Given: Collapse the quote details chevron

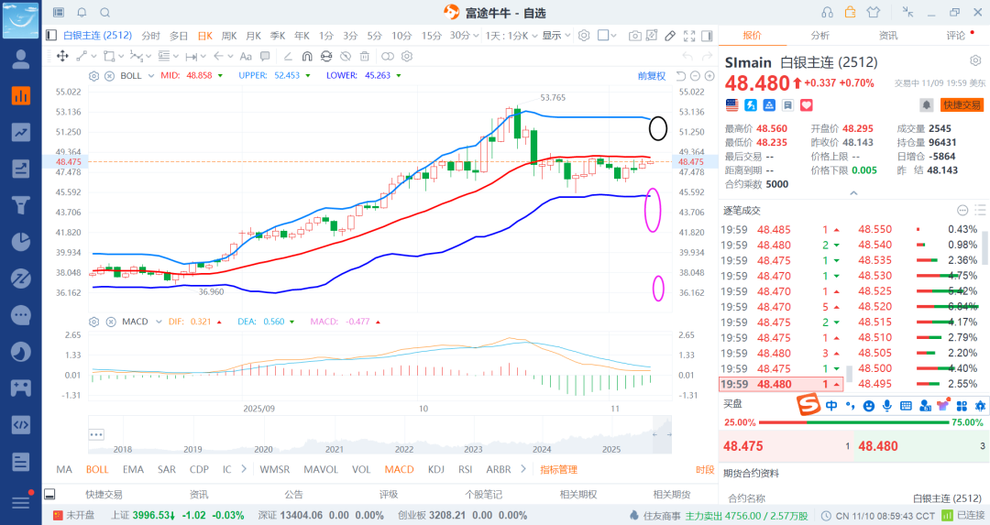Looking at the screenshot, I should click(x=853, y=194).
